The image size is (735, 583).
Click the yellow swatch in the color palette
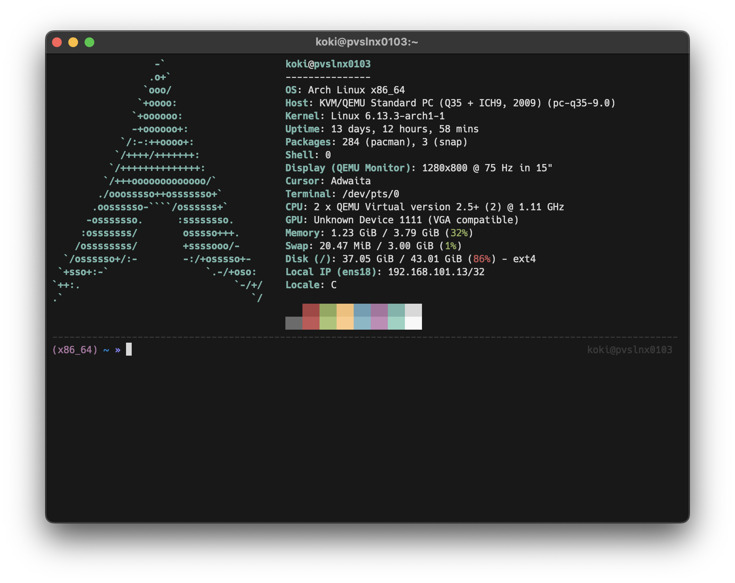click(x=346, y=317)
